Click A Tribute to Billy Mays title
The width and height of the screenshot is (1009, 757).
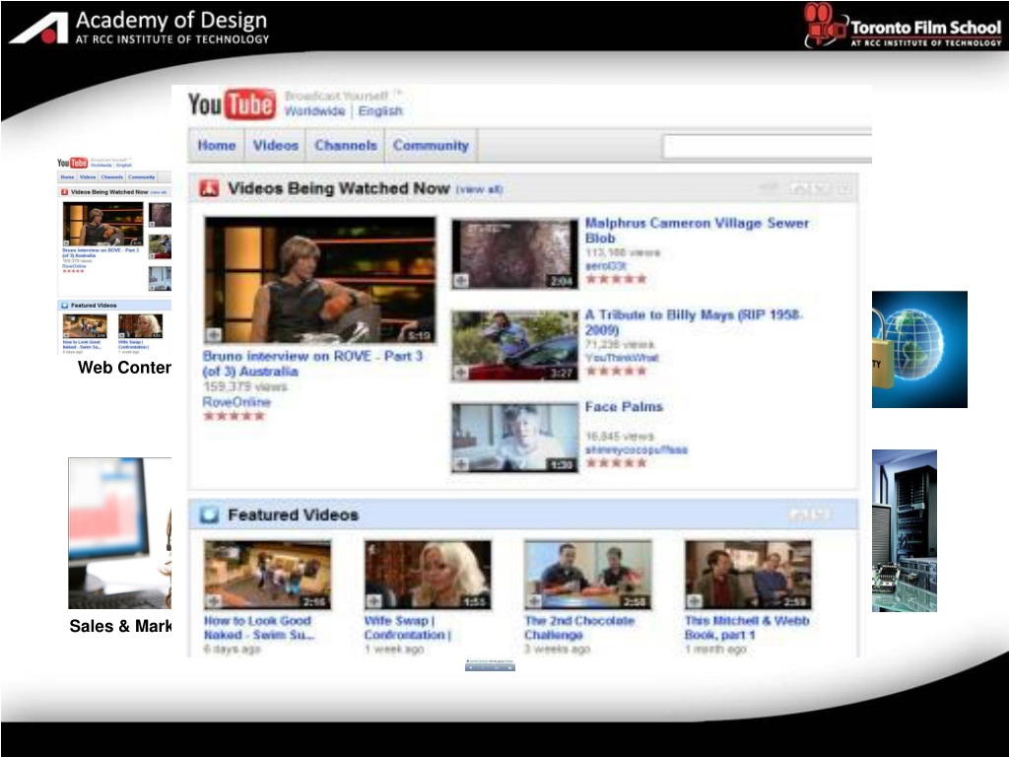pos(694,322)
